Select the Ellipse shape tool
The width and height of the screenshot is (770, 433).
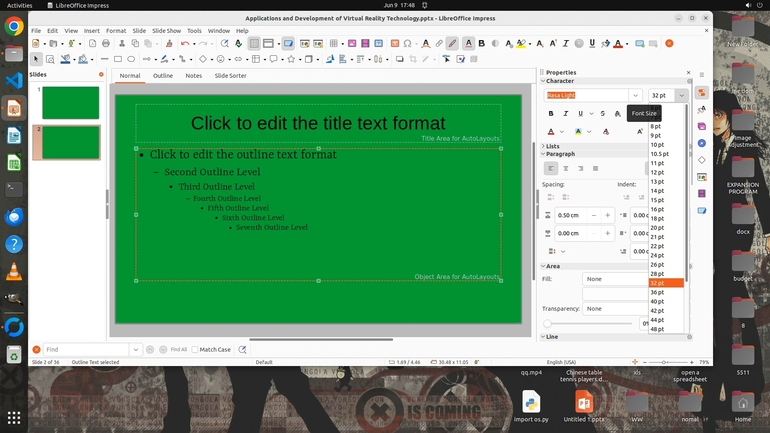tap(131, 59)
